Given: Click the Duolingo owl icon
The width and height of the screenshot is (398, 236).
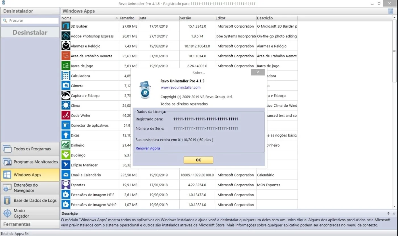Looking at the screenshot, I should point(66,155).
